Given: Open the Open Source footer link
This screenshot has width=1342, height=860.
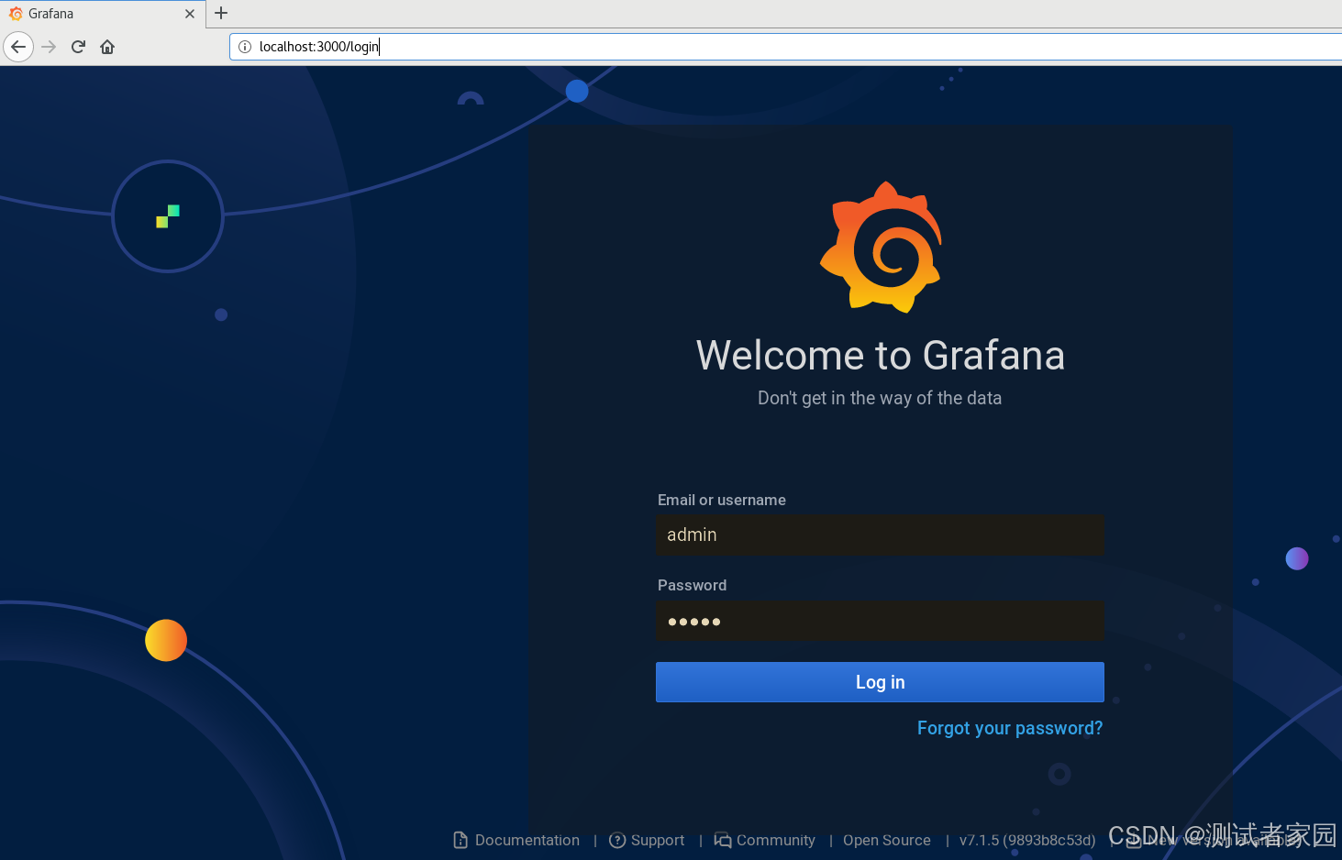Looking at the screenshot, I should (x=887, y=840).
